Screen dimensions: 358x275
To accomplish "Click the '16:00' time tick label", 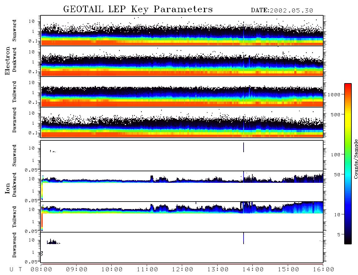I will pos(323,269).
